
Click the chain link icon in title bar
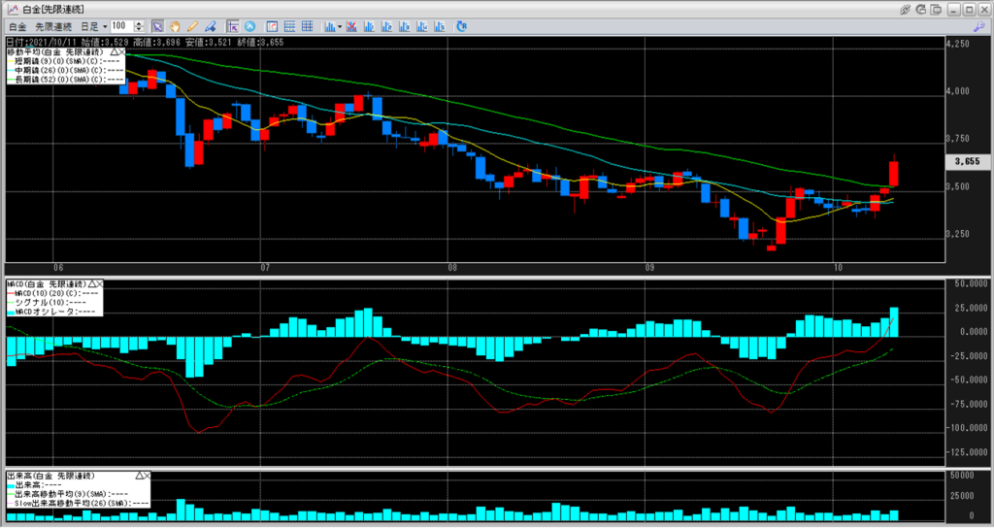click(x=905, y=9)
